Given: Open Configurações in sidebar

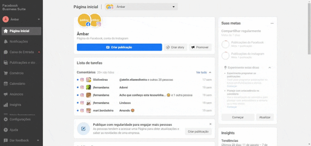Looking at the screenshot, I should 21,120.
